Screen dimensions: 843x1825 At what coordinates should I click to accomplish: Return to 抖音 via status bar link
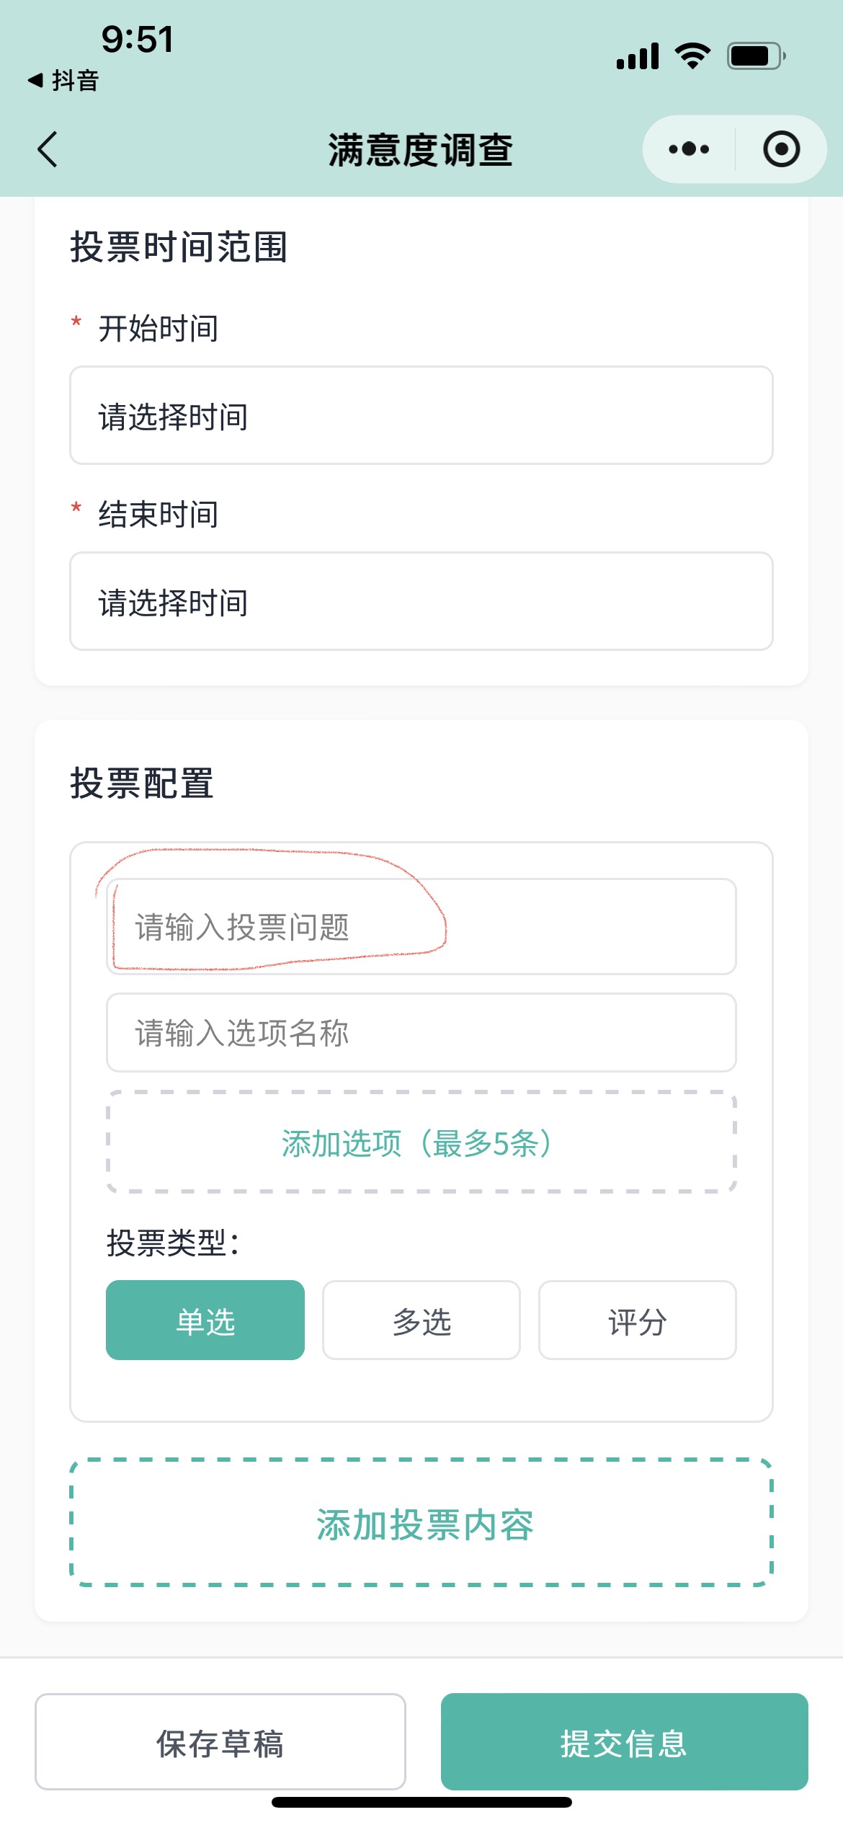(x=63, y=81)
